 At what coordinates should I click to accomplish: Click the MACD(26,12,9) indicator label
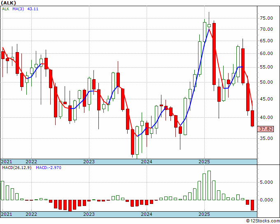pos(16,168)
